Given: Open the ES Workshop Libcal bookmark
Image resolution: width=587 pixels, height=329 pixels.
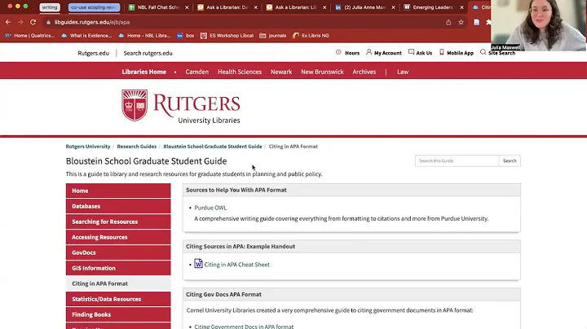Looking at the screenshot, I should [227, 36].
